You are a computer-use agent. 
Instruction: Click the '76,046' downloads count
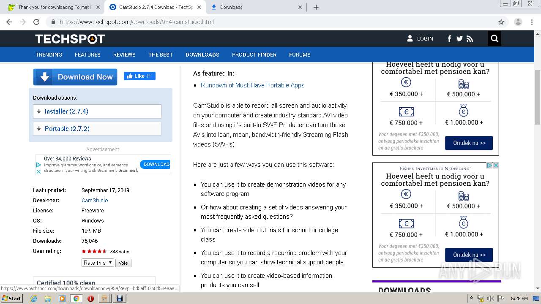[x=90, y=241]
